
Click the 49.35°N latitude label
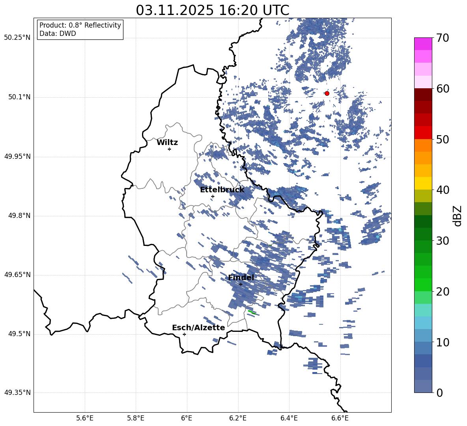click(17, 393)
